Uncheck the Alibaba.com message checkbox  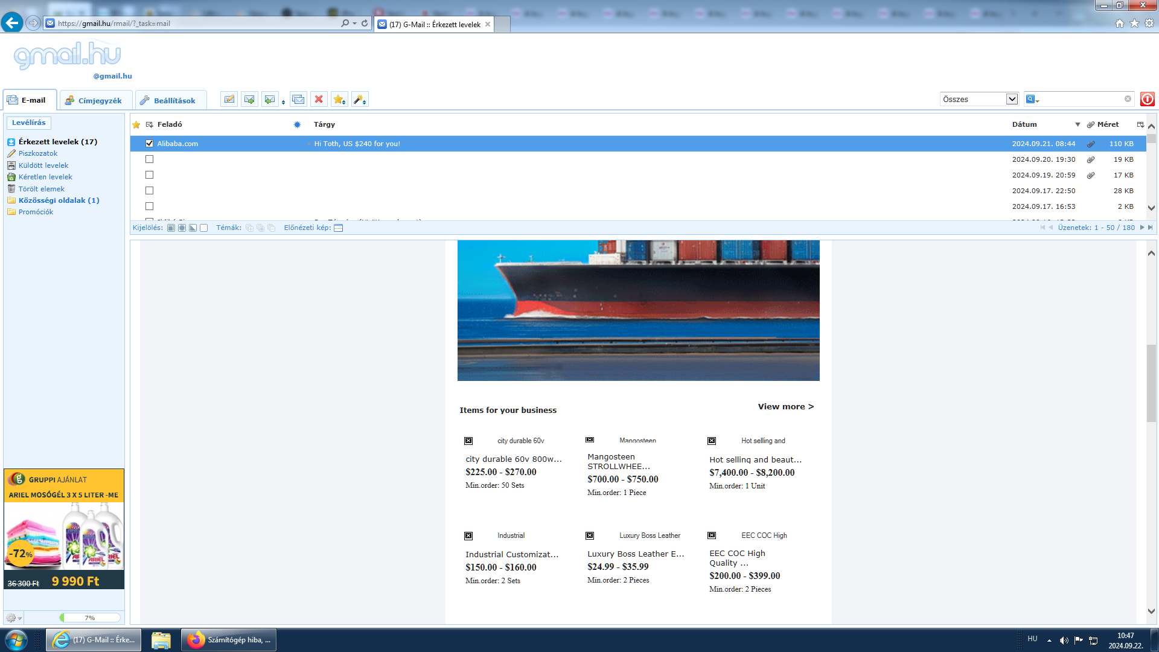tap(149, 144)
